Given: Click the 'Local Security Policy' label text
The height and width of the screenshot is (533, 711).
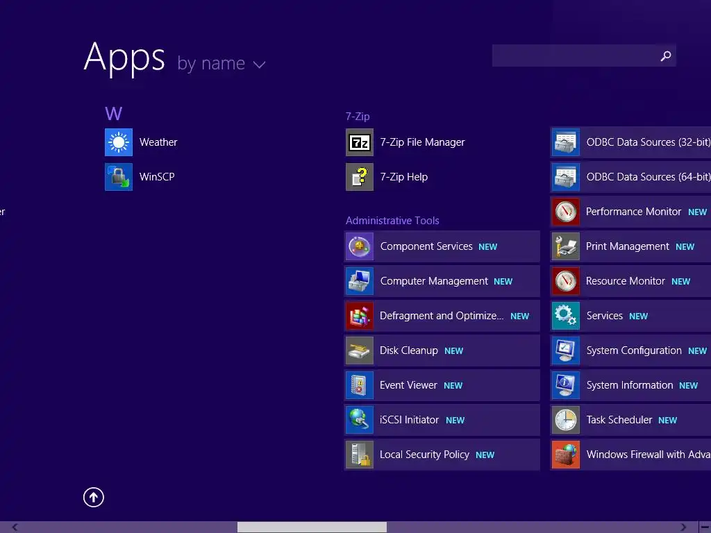Looking at the screenshot, I should click(x=424, y=455).
